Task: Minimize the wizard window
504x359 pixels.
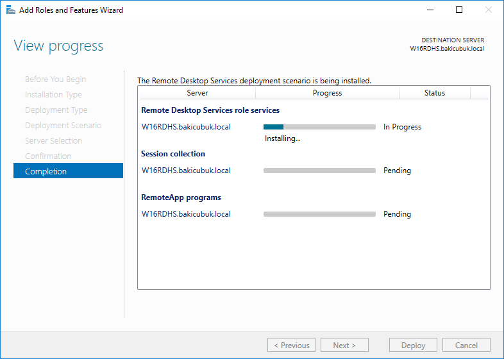Action: [x=430, y=10]
